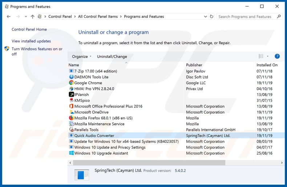
Task: Select the Microsoft OneDrive entry name
Action: (x=91, y=112)
